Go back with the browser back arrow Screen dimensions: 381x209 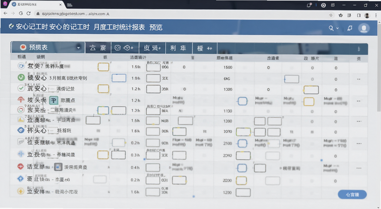coord(5,14)
